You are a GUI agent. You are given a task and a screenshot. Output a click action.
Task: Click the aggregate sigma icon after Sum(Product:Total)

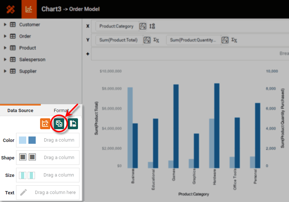pyautogui.click(x=156, y=40)
